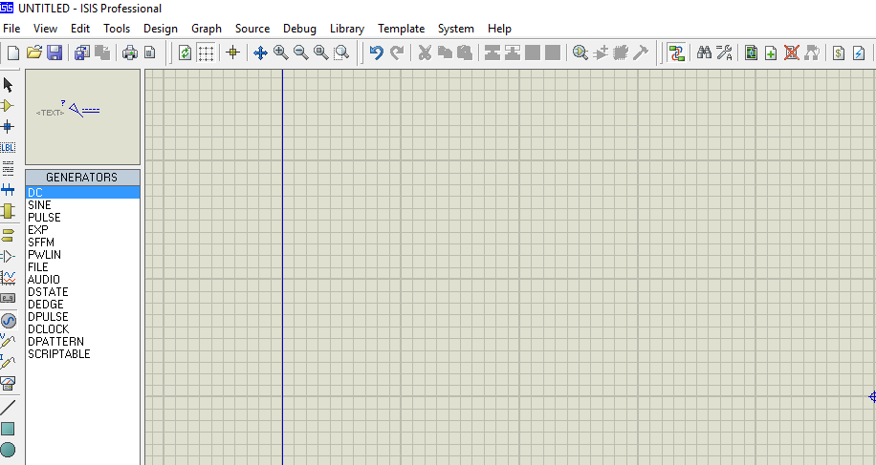876x465 pixels.
Task: Select the Current Probe mode
Action: click(x=8, y=362)
